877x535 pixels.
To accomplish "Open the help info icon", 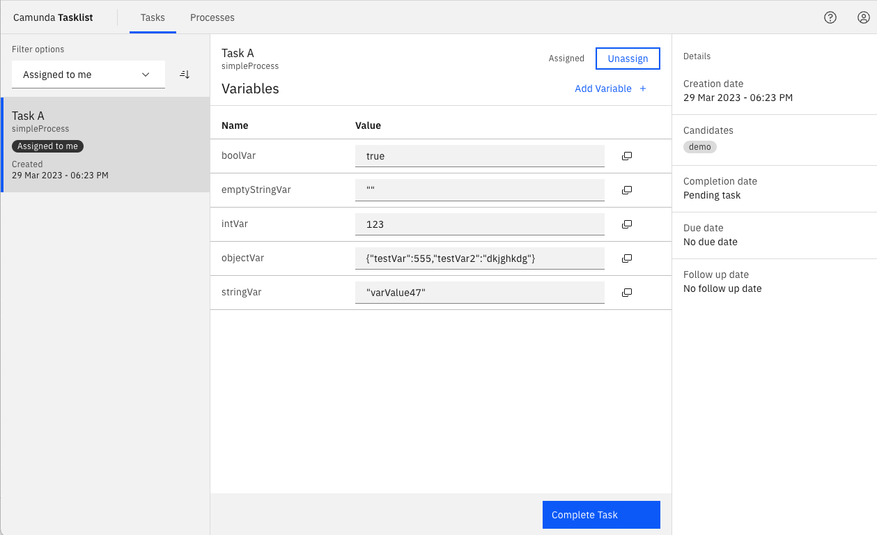I will (830, 17).
